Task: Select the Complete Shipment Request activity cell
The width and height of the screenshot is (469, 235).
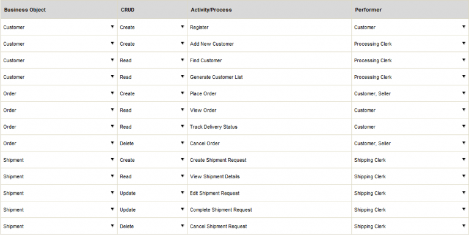Action: coord(269,210)
